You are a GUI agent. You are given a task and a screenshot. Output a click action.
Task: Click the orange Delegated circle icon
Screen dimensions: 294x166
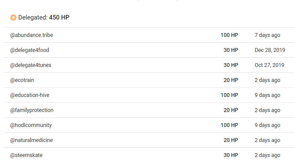tap(13, 17)
